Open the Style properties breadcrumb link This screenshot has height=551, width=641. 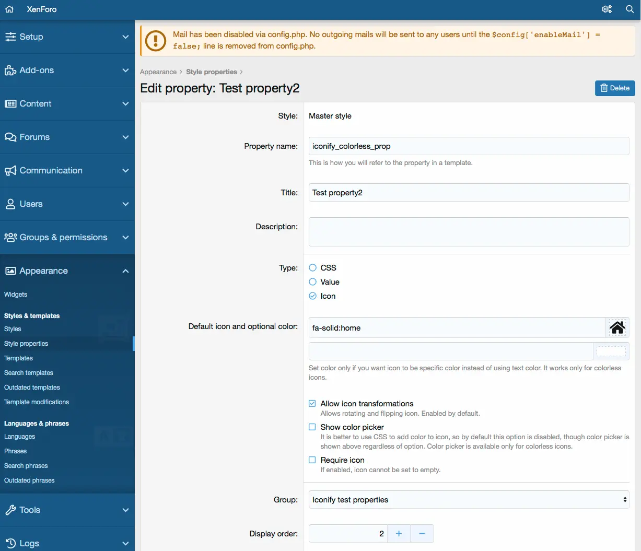click(x=212, y=72)
